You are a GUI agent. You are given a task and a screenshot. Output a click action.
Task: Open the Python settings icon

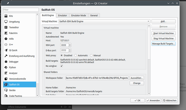click(6, 67)
